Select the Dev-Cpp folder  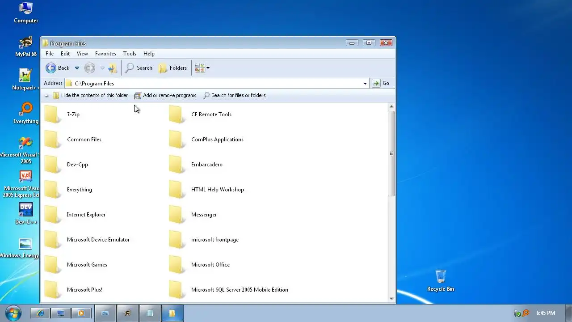click(66, 165)
